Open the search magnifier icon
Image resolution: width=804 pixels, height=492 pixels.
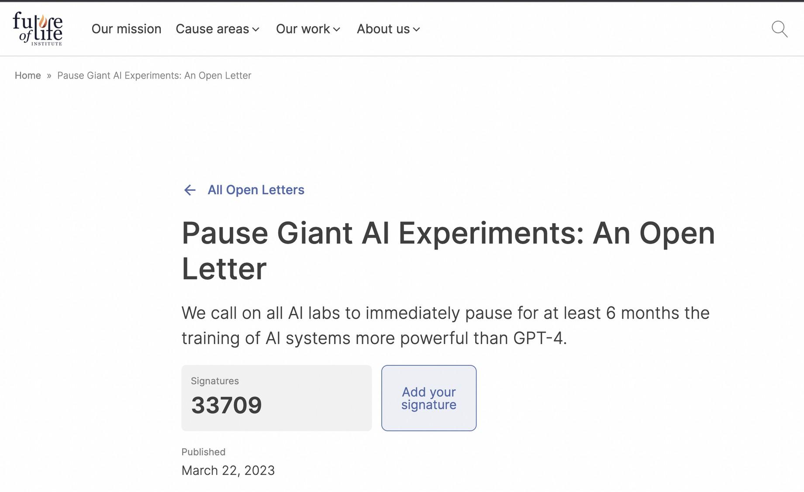[779, 29]
